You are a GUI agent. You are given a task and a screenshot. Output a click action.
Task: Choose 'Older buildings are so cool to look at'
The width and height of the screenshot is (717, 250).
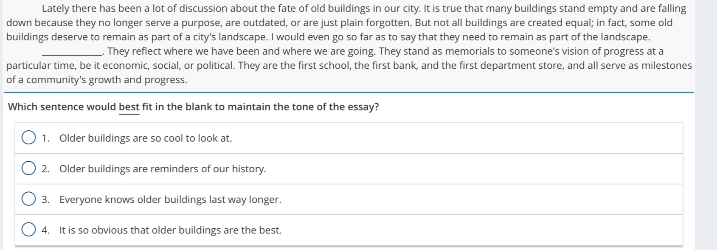click(146, 138)
